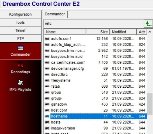
Task: Select the host.conf file icon
Action: 47,110
